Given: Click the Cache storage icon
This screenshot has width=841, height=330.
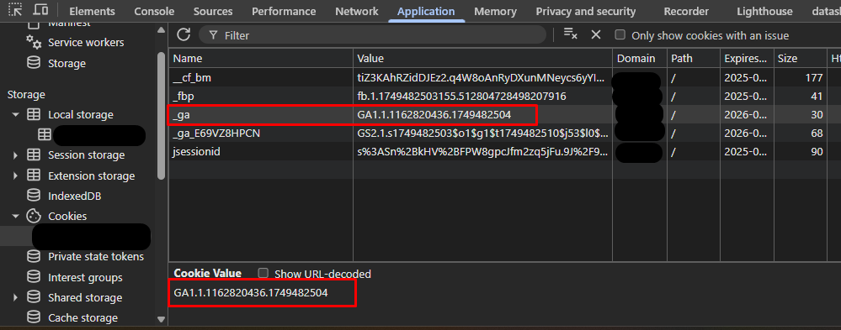Looking at the screenshot, I should (34, 317).
